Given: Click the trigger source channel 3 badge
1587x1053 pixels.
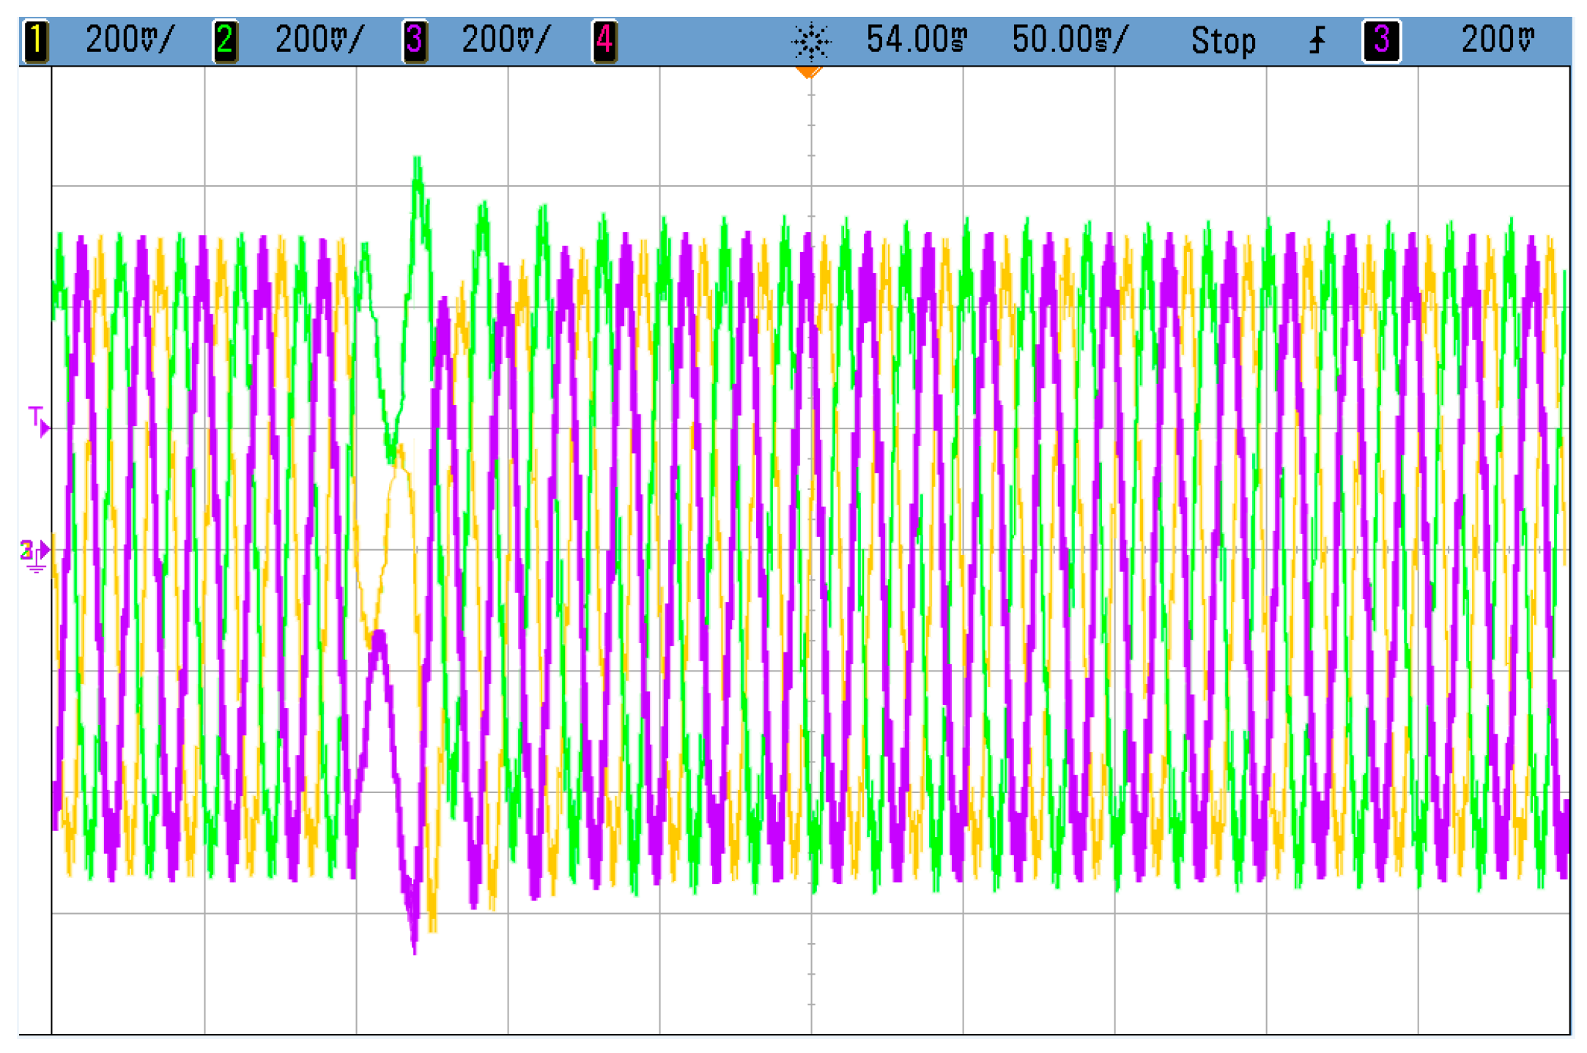Looking at the screenshot, I should (1381, 41).
